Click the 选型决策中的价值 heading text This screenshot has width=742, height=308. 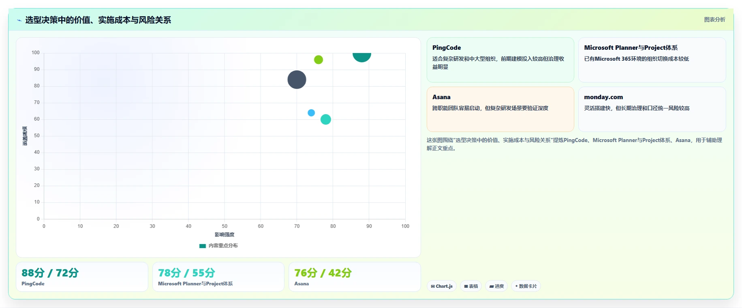[98, 20]
